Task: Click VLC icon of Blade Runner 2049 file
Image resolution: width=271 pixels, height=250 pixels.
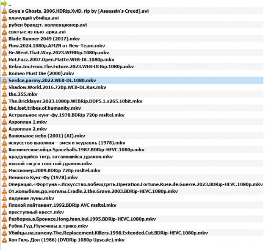Action: point(4,39)
